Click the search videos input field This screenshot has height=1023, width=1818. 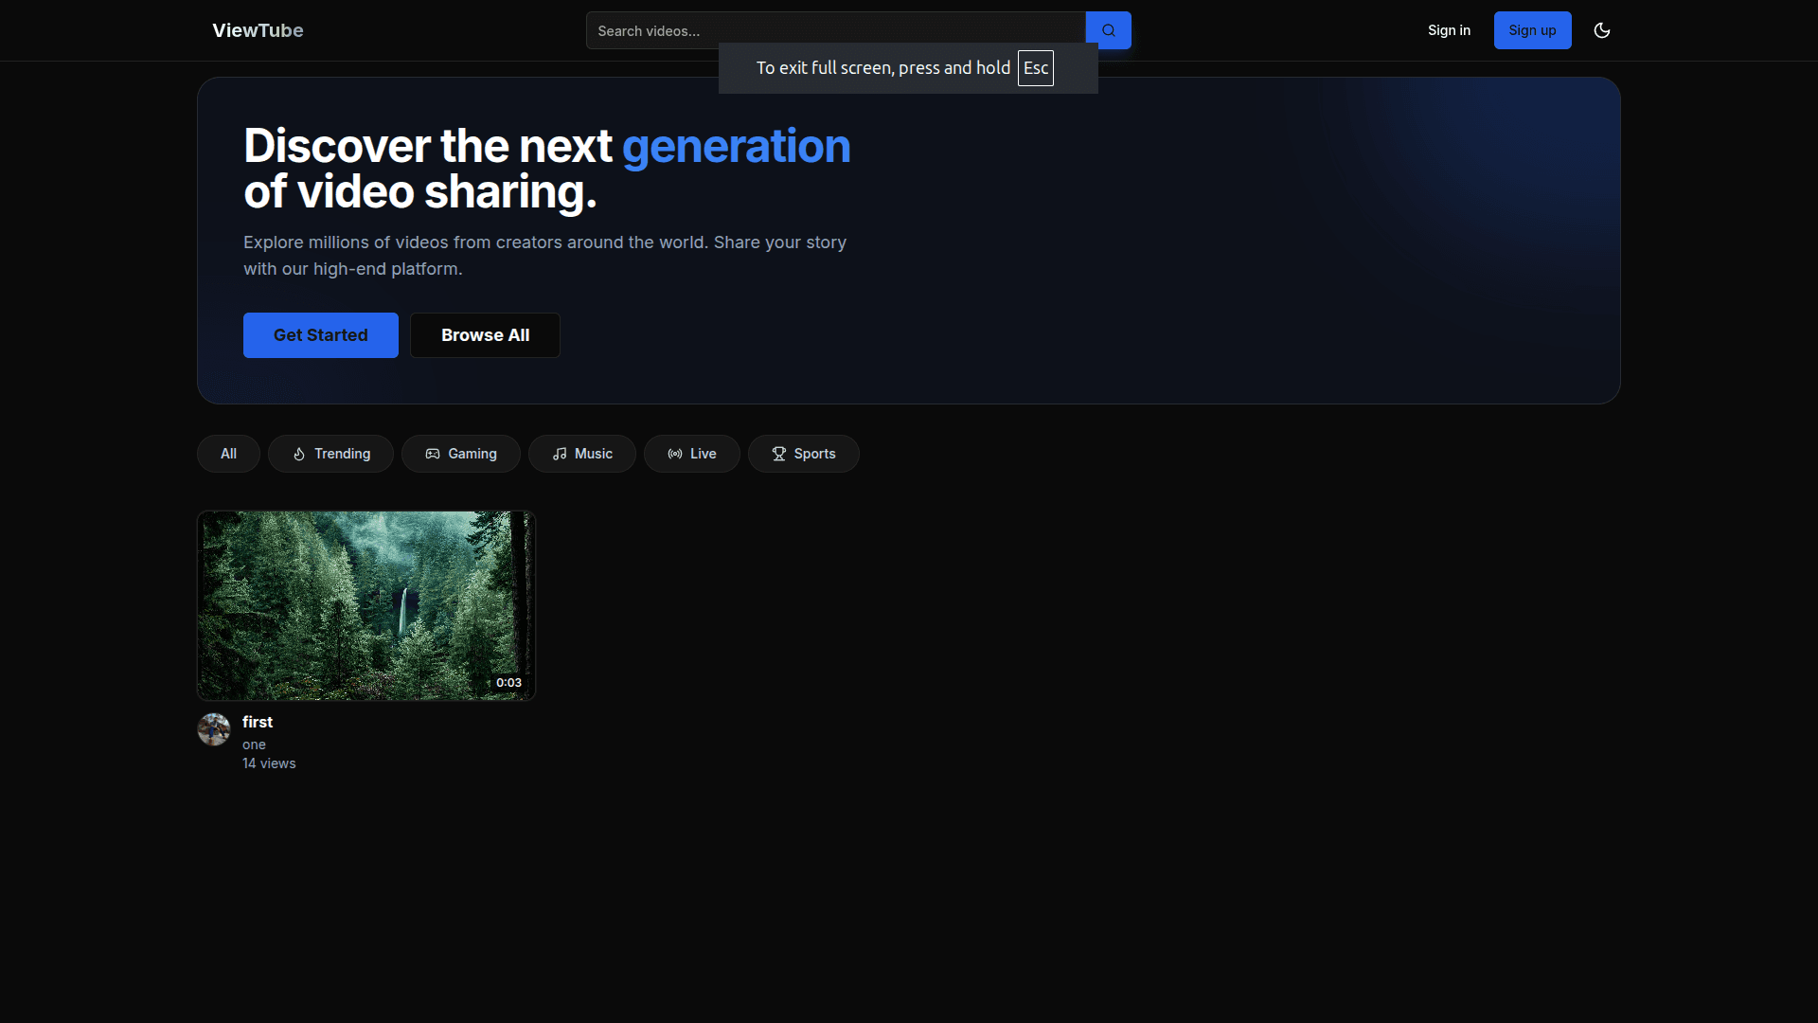click(x=833, y=30)
